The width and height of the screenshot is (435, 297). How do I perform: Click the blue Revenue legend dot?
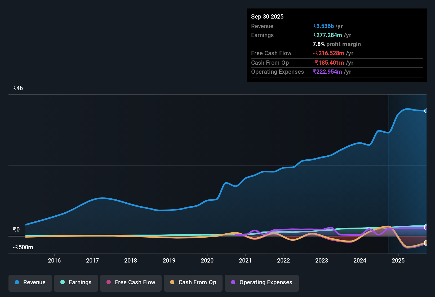click(x=17, y=282)
